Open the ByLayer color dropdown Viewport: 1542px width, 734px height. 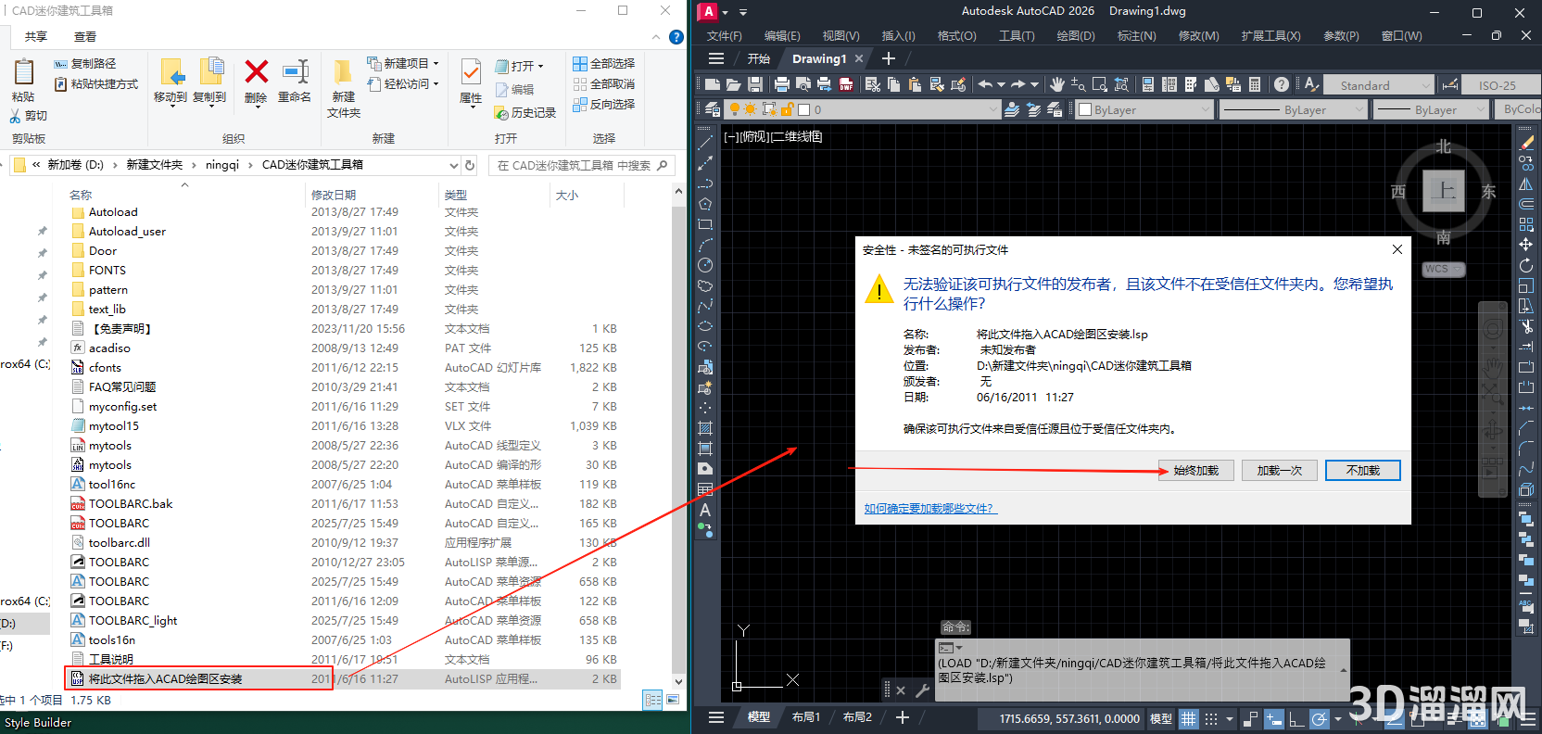pyautogui.click(x=1206, y=109)
